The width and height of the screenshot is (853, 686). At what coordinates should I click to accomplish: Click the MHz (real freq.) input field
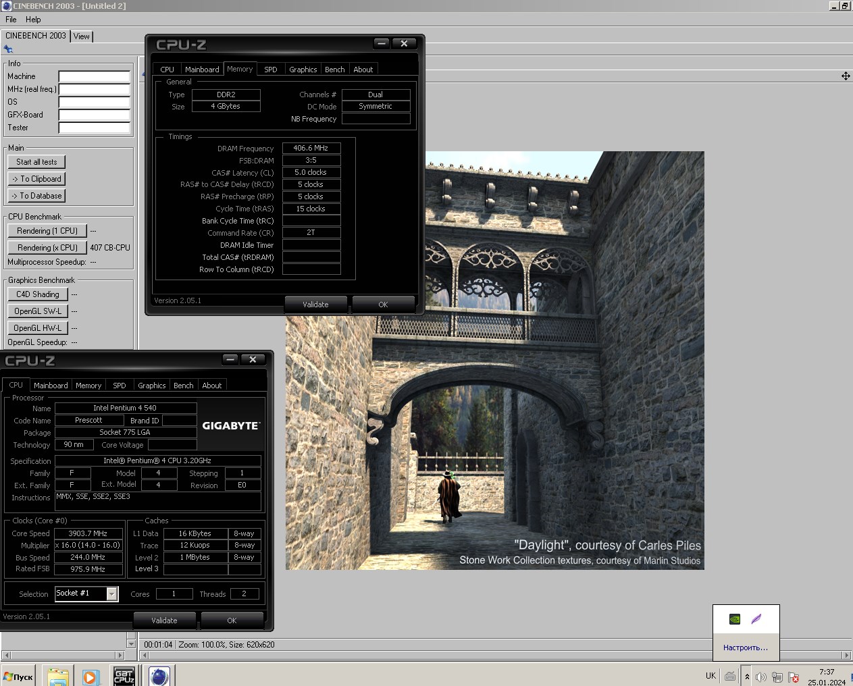coord(94,89)
